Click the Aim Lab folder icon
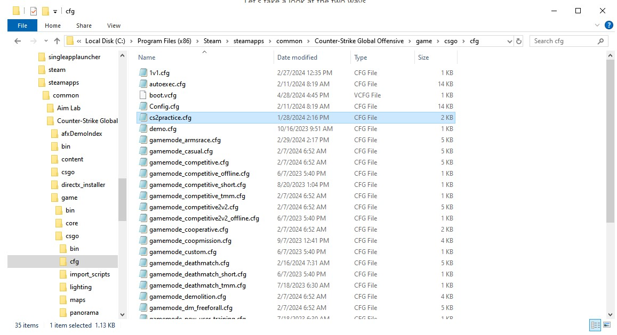The image size is (617, 335). [50, 108]
